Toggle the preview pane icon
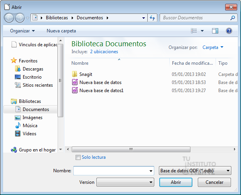The width and height of the screenshot is (241, 195). point(215,31)
